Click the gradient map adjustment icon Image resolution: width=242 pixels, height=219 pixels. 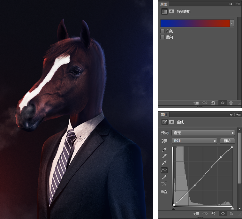point(164,11)
